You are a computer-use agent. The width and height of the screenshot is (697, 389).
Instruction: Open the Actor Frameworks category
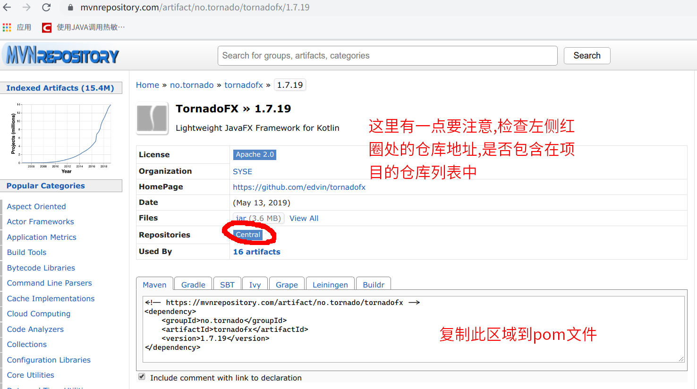[40, 221]
